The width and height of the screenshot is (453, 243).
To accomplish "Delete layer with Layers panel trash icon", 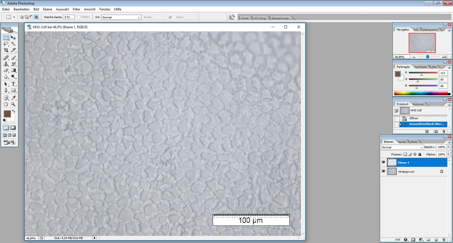I will (x=444, y=240).
